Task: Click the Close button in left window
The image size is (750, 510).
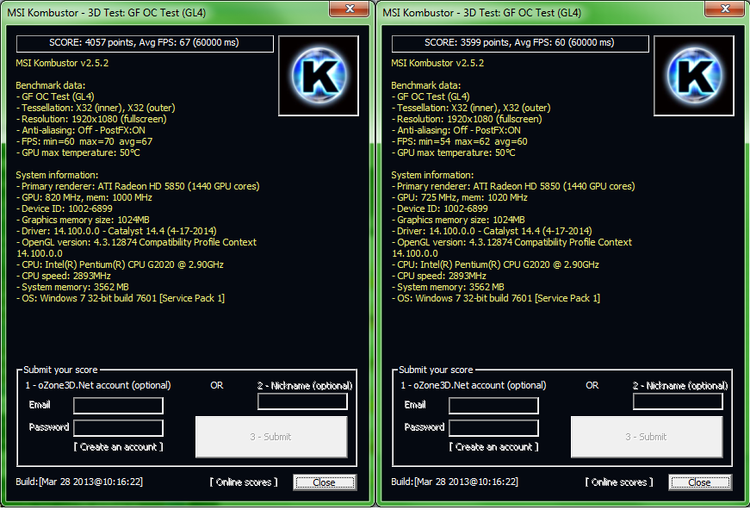Action: coord(325,482)
